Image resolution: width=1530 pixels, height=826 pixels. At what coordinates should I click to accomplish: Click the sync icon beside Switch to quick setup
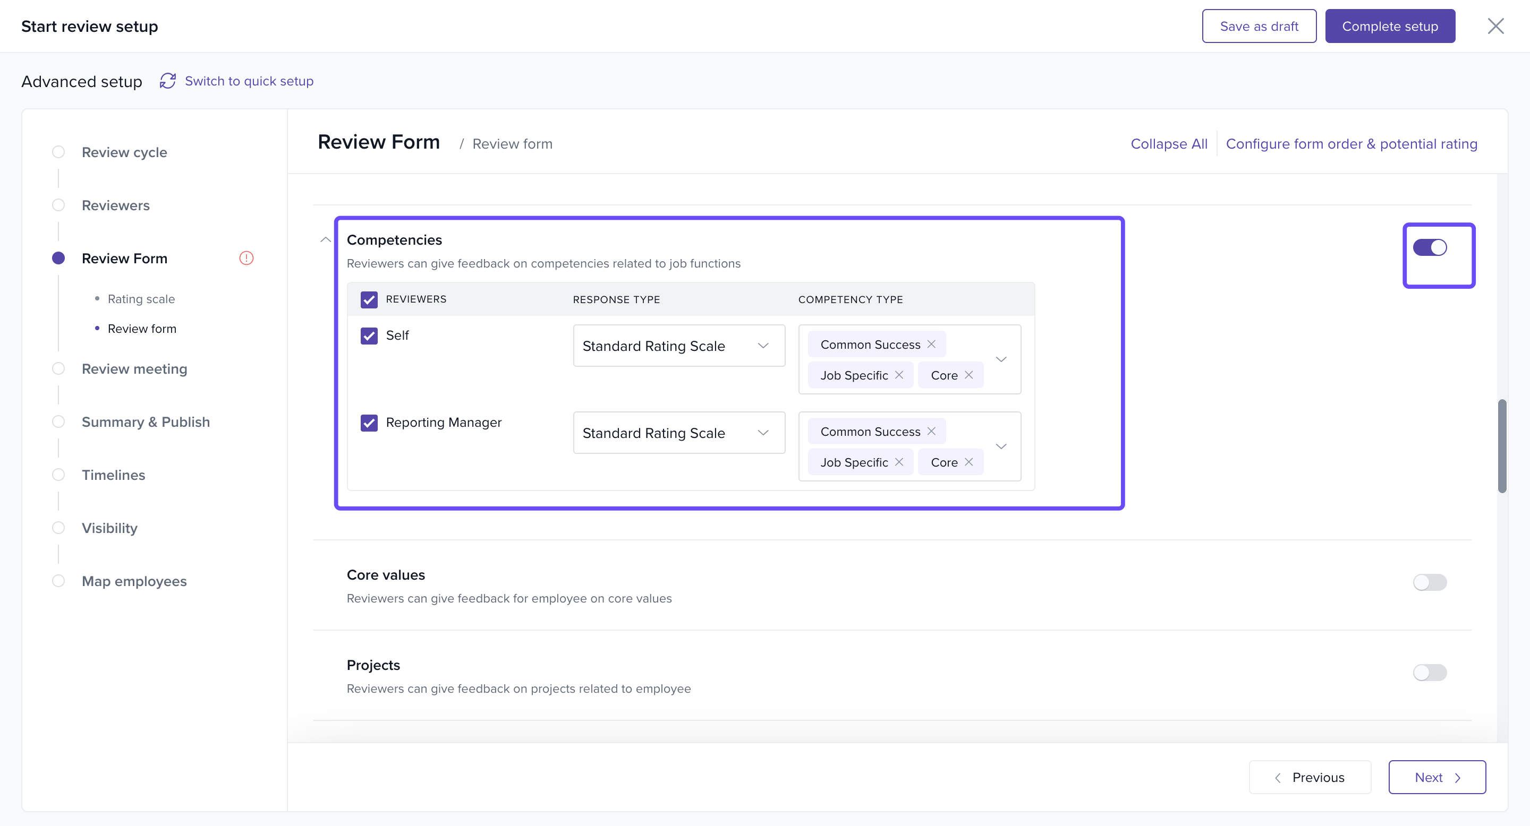[167, 81]
